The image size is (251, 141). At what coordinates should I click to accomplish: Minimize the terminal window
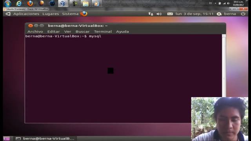click(36, 25)
